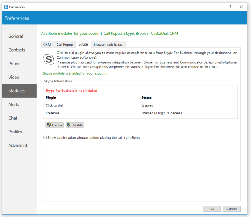251x217 pixels.
Task: Open the Contacts preferences section
Action: point(19,50)
